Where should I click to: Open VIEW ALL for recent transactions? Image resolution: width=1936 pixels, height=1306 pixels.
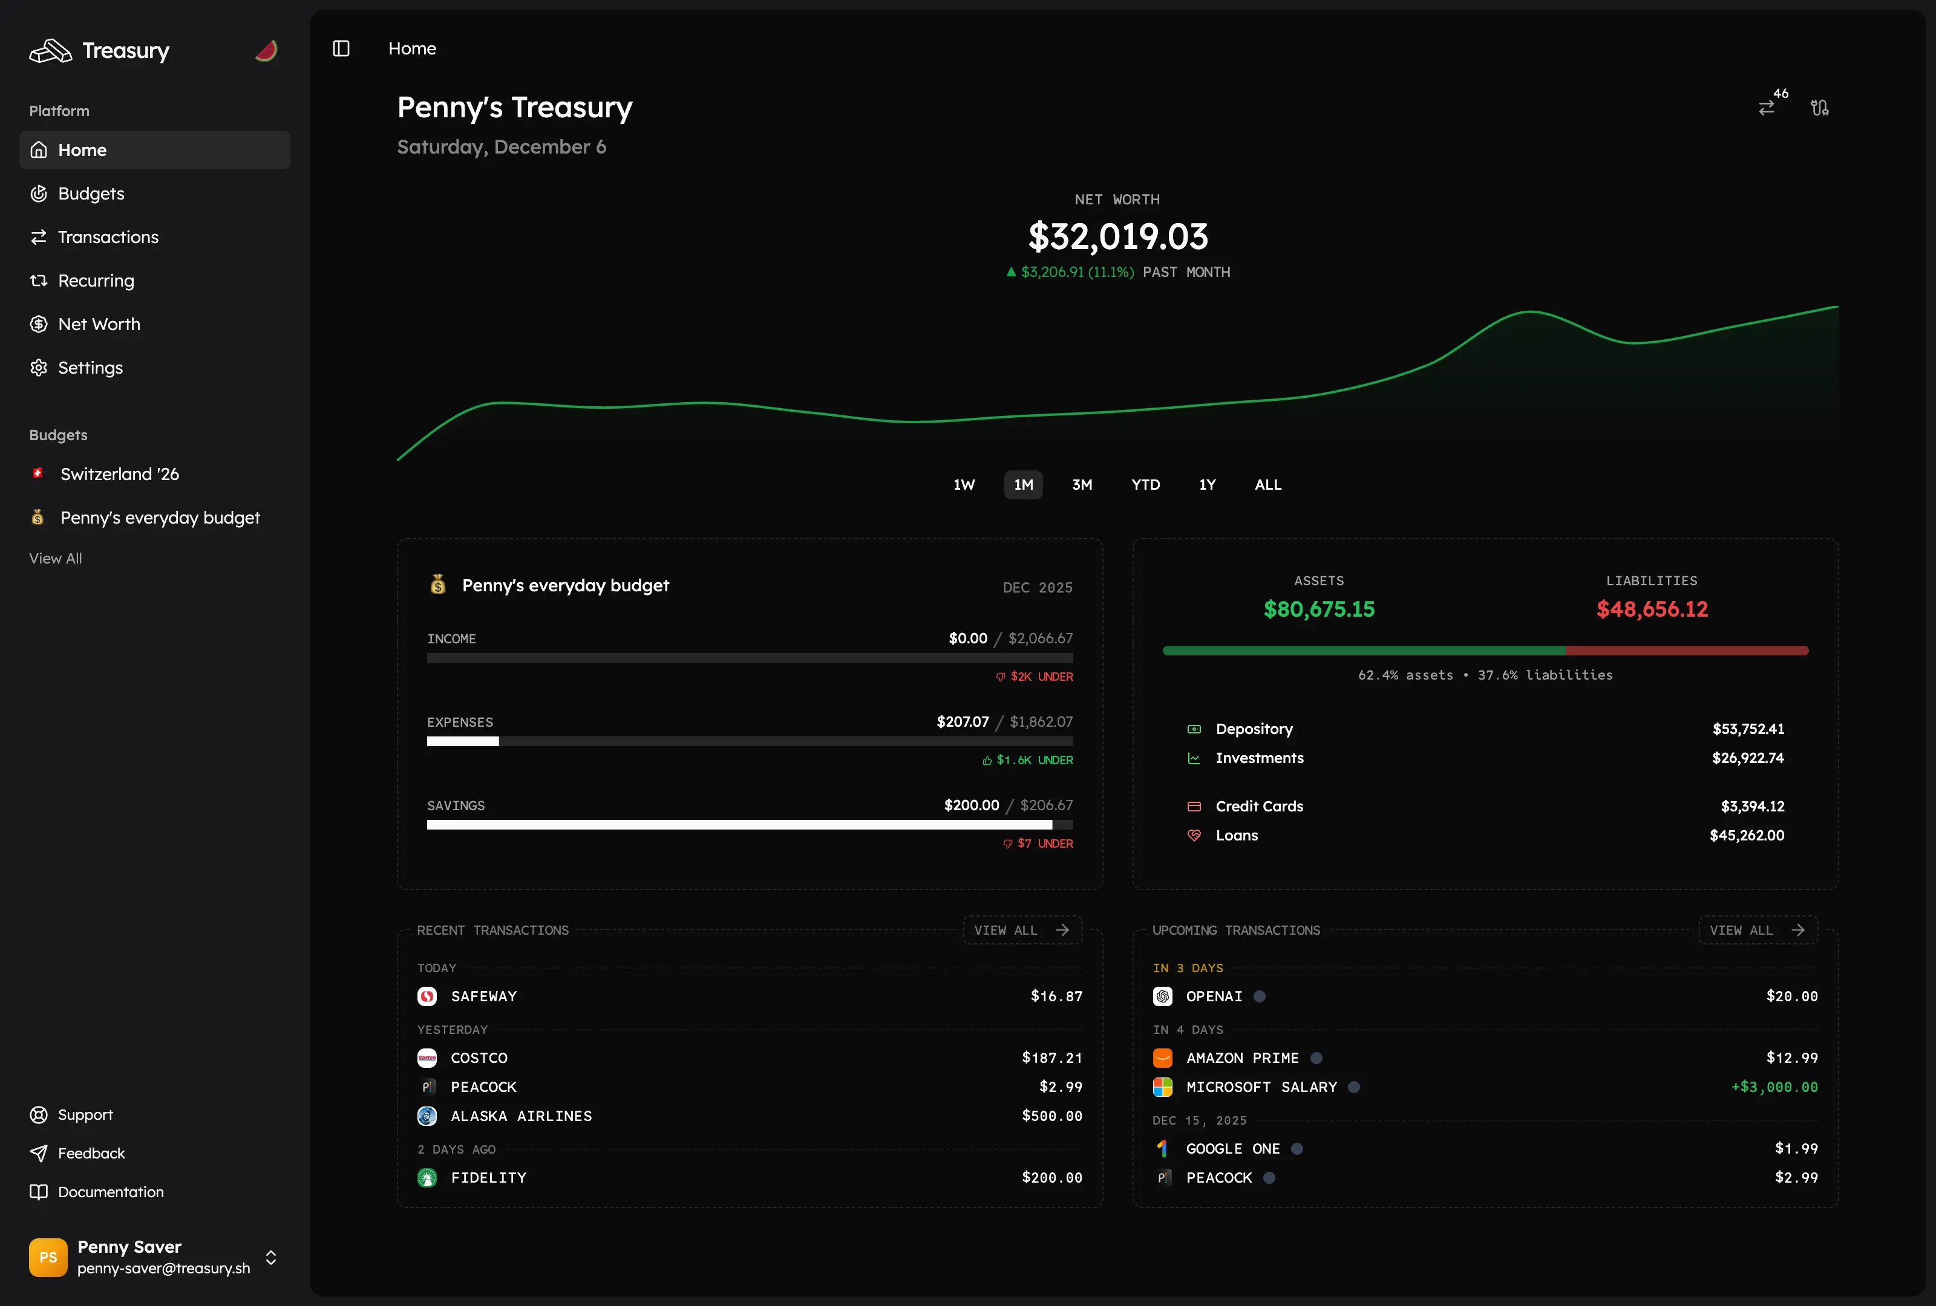click(1021, 930)
